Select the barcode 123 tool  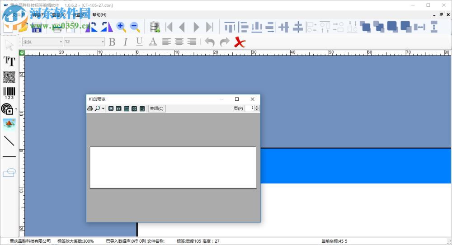point(9,94)
